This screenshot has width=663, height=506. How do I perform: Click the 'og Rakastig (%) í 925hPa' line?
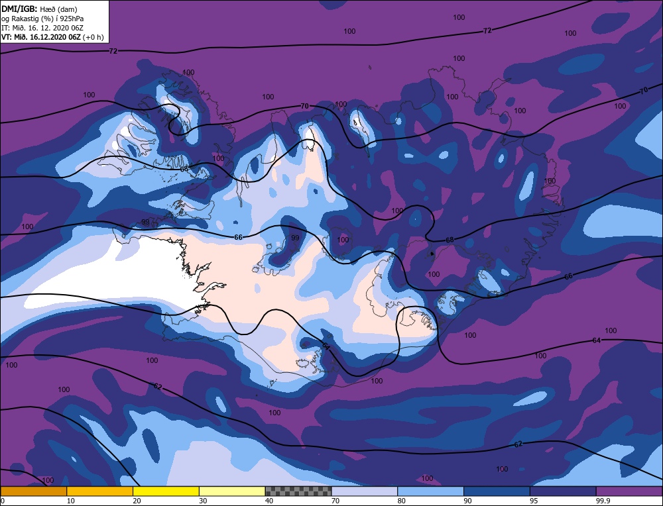[x=42, y=18]
